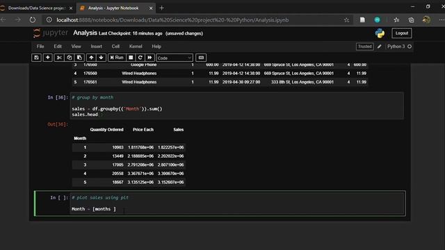Viewport: 445px width, 250px height.
Task: Move selected cell up arrow
Action: (91, 58)
